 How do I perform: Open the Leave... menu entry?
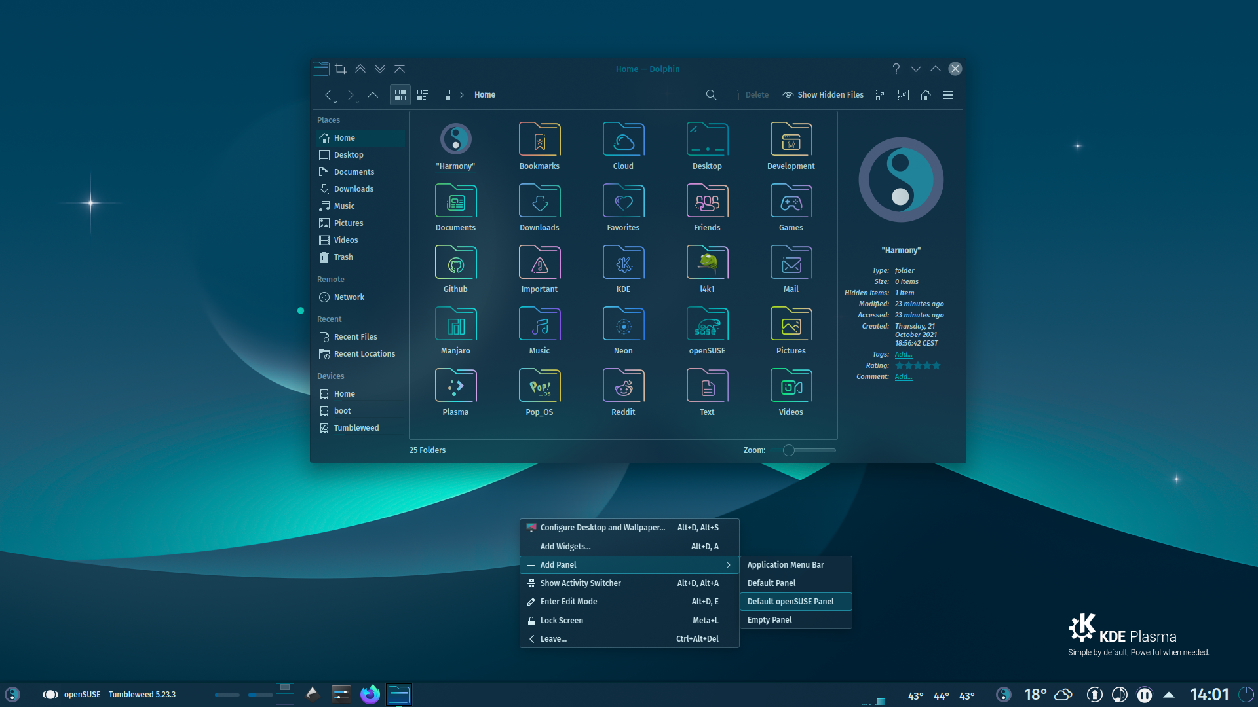click(x=629, y=639)
